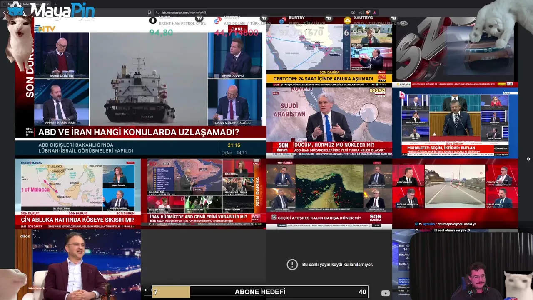Click 'CENTCOM: 24 SAAT İÇİNDE ABLUKA AŞILMADI' banner
The height and width of the screenshot is (300, 533).
pos(323,78)
